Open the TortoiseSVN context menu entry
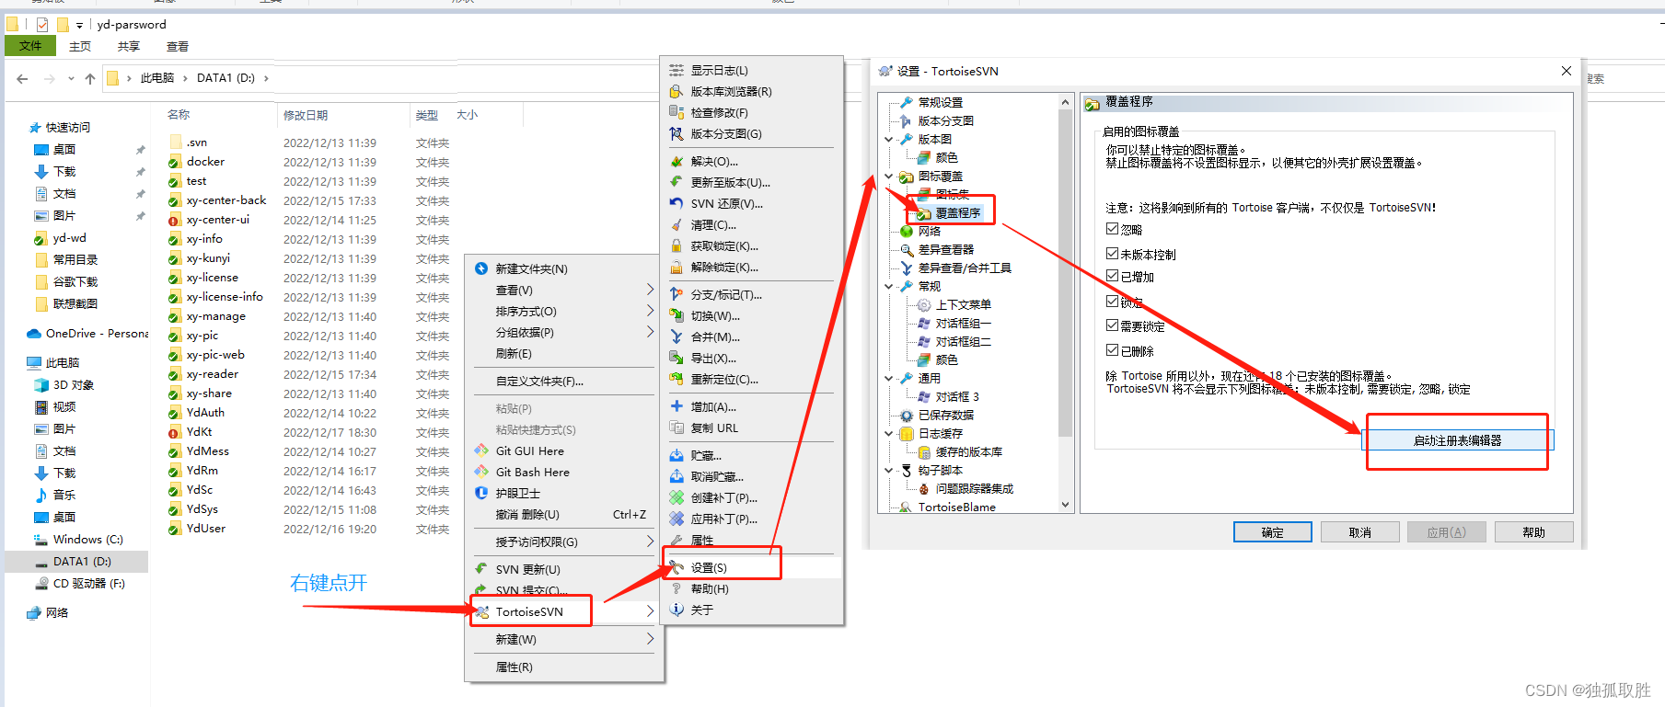Image resolution: width=1665 pixels, height=707 pixels. [564, 611]
